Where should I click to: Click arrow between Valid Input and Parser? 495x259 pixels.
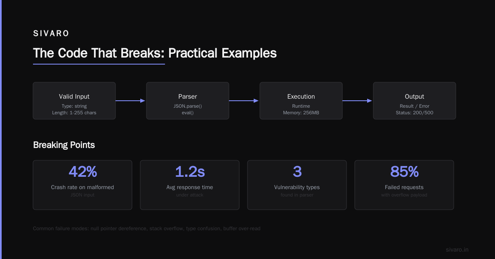[131, 101]
